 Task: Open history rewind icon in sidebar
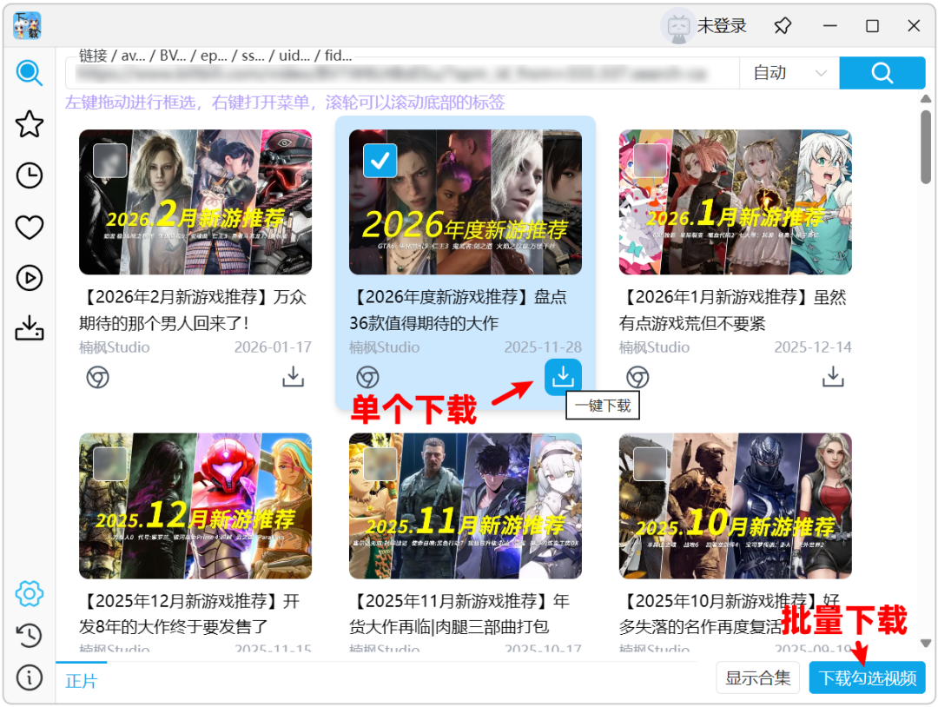29,635
